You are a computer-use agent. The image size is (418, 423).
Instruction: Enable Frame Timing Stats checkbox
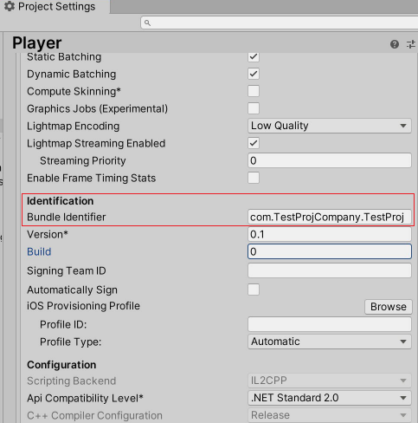coord(254,178)
